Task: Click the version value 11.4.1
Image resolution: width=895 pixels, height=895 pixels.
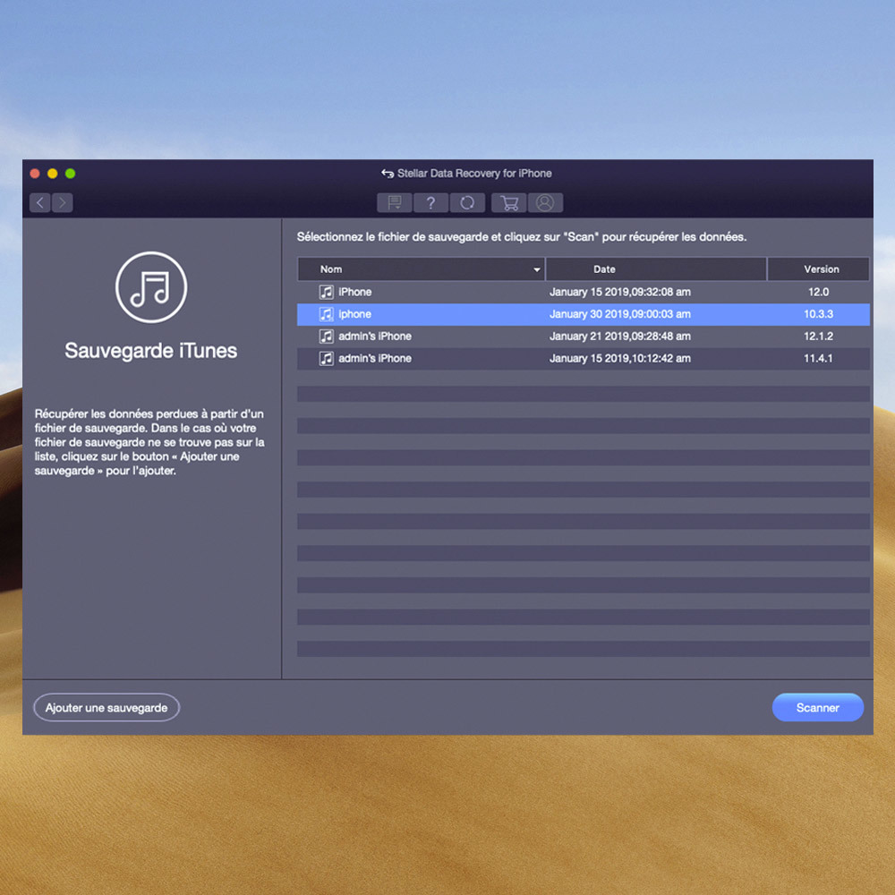Action: [x=819, y=359]
